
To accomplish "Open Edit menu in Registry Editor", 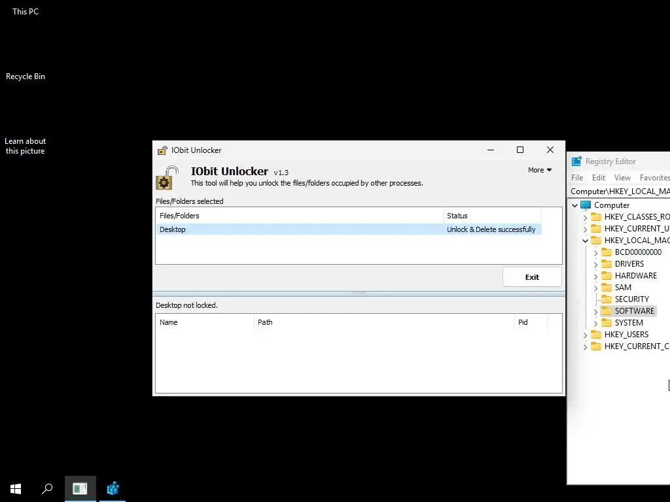I will tap(598, 178).
